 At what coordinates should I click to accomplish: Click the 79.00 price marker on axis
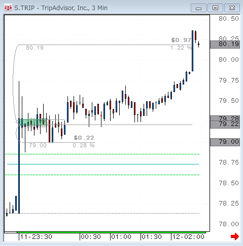pos(225,142)
